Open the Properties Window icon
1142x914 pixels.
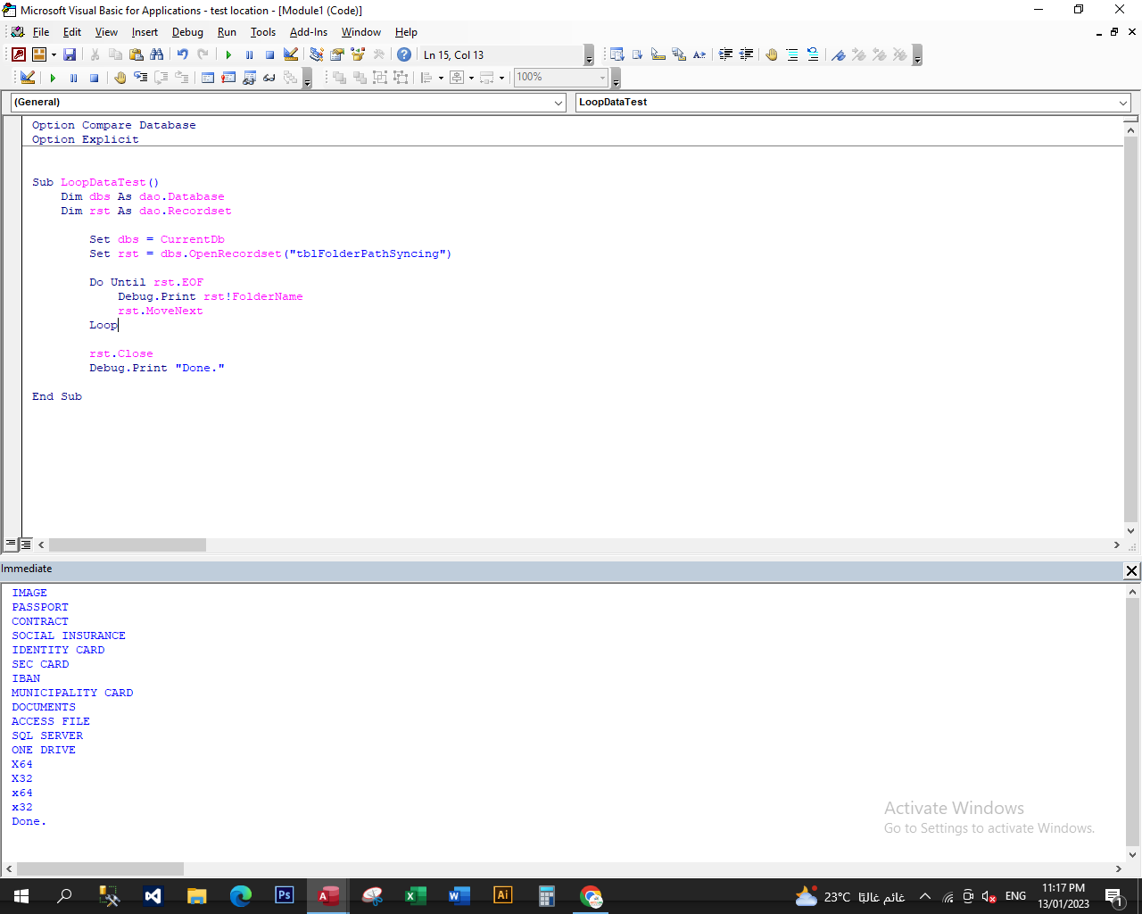337,54
